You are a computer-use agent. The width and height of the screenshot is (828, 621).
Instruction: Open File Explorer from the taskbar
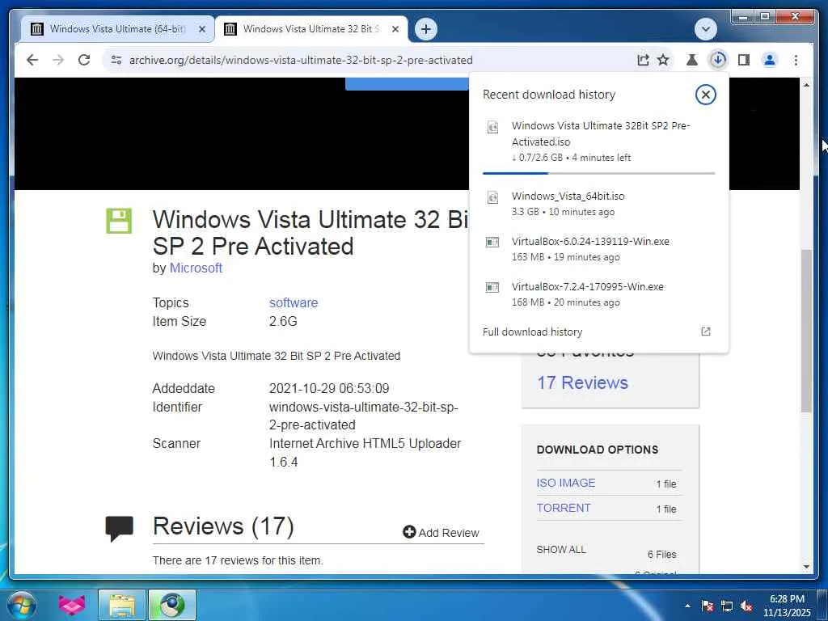coord(122,605)
